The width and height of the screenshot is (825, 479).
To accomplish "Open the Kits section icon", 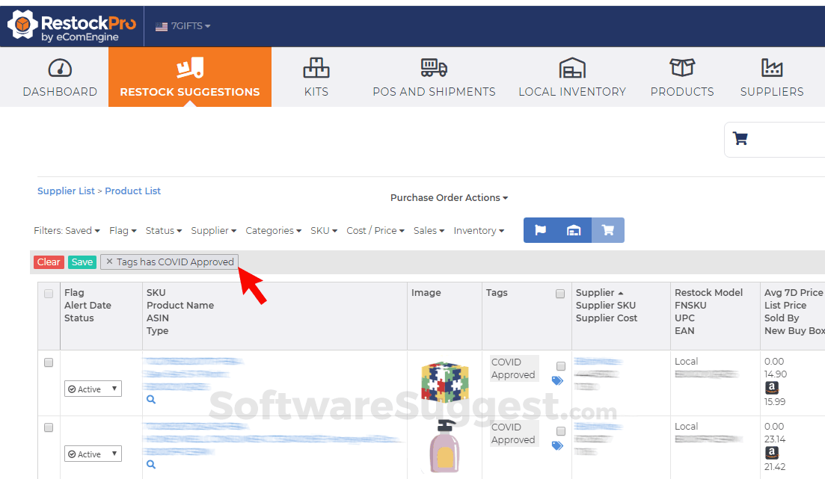I will 316,68.
